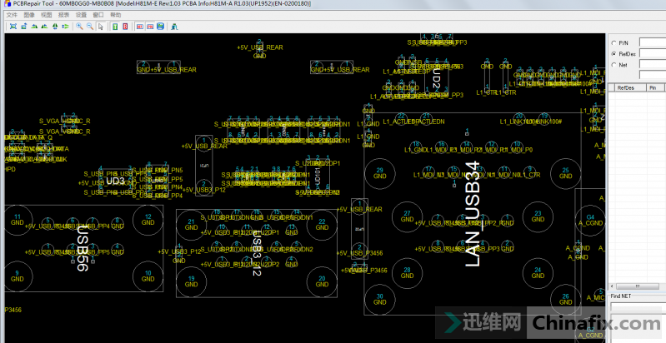
Task: Click the find component toolbar icon
Action: tap(174, 27)
